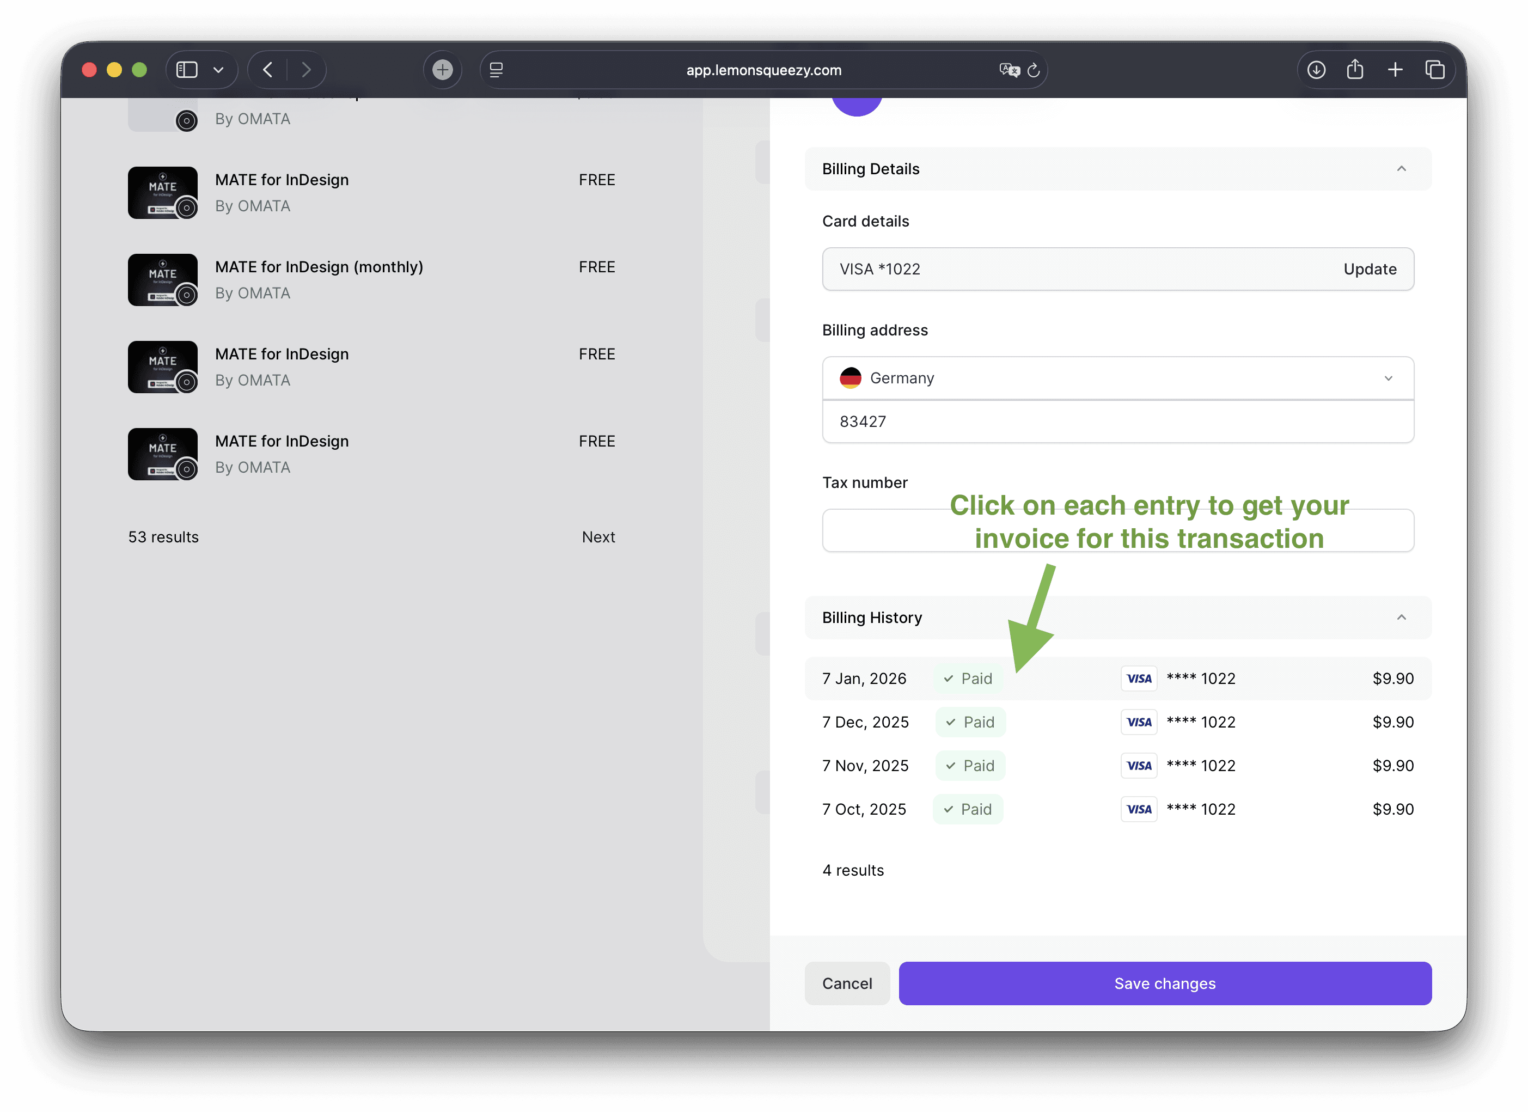Go back to previous page

268,70
